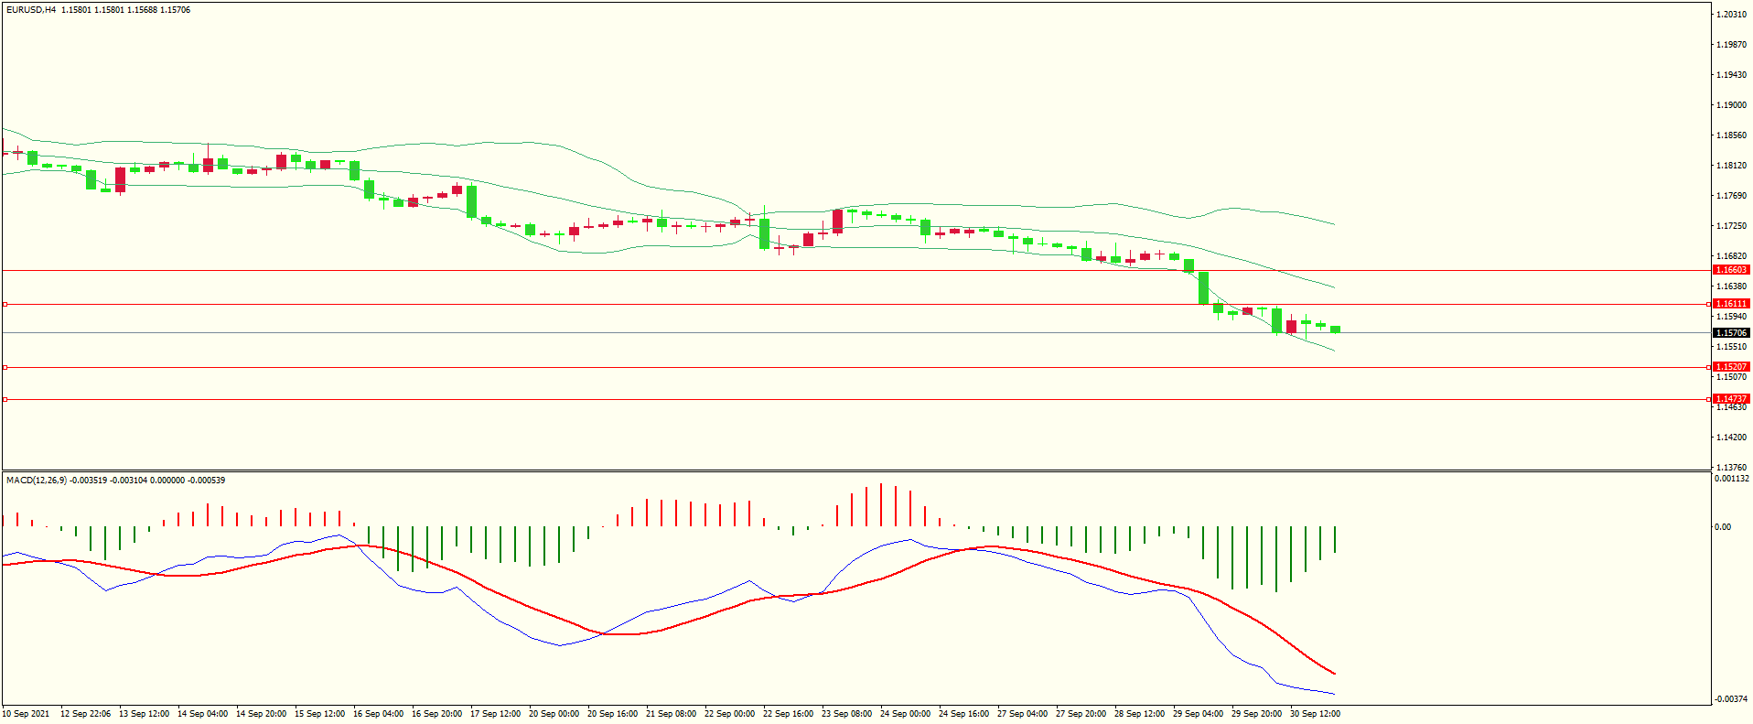Click the -0.00374 MACD scale value
This screenshot has height=724, width=1753.
(1731, 699)
